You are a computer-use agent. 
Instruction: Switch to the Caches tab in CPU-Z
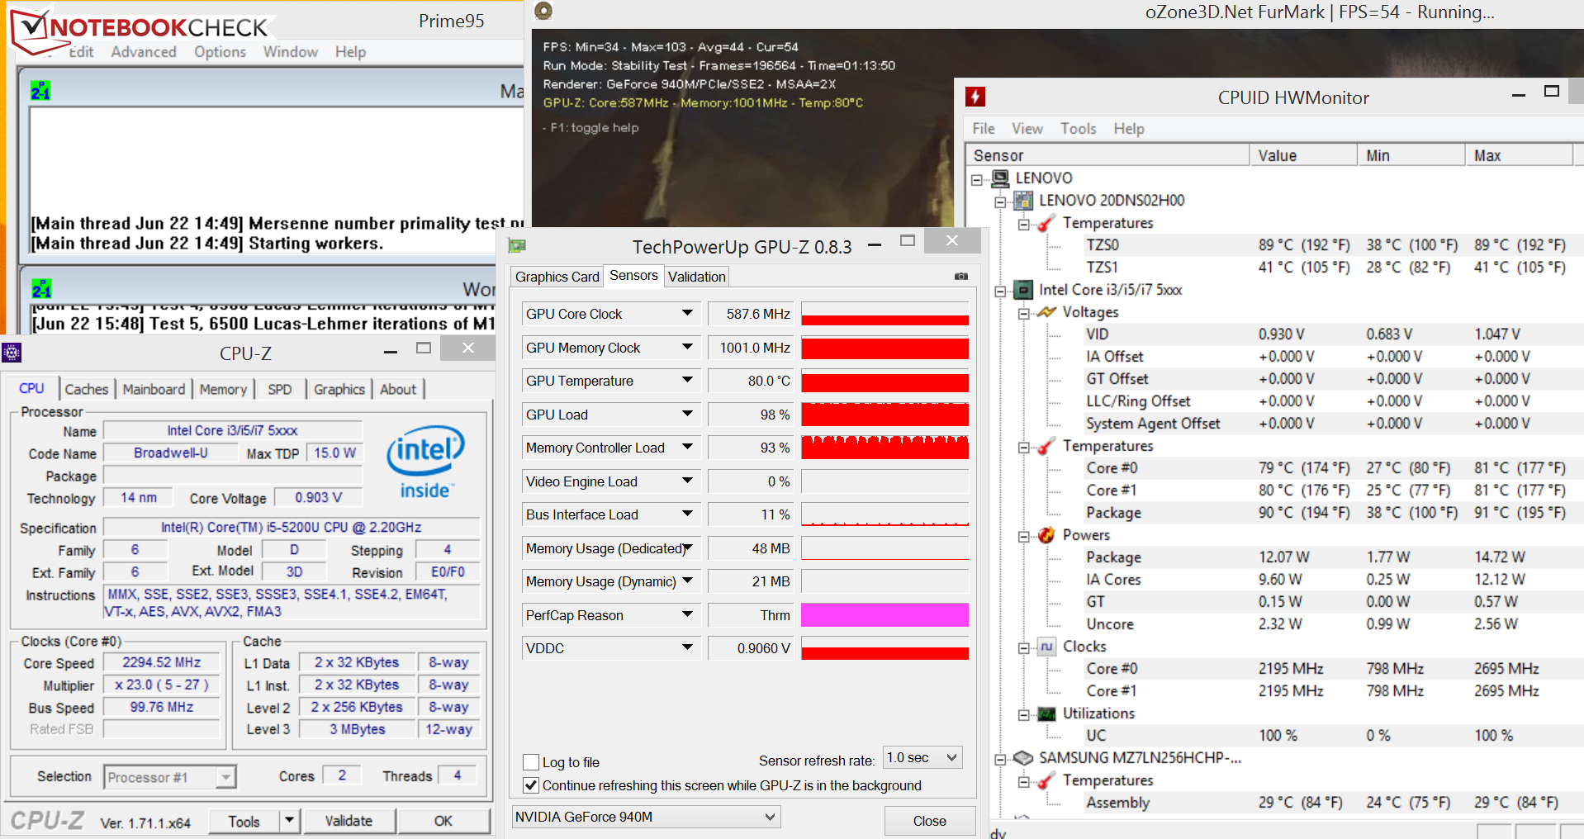coord(87,389)
